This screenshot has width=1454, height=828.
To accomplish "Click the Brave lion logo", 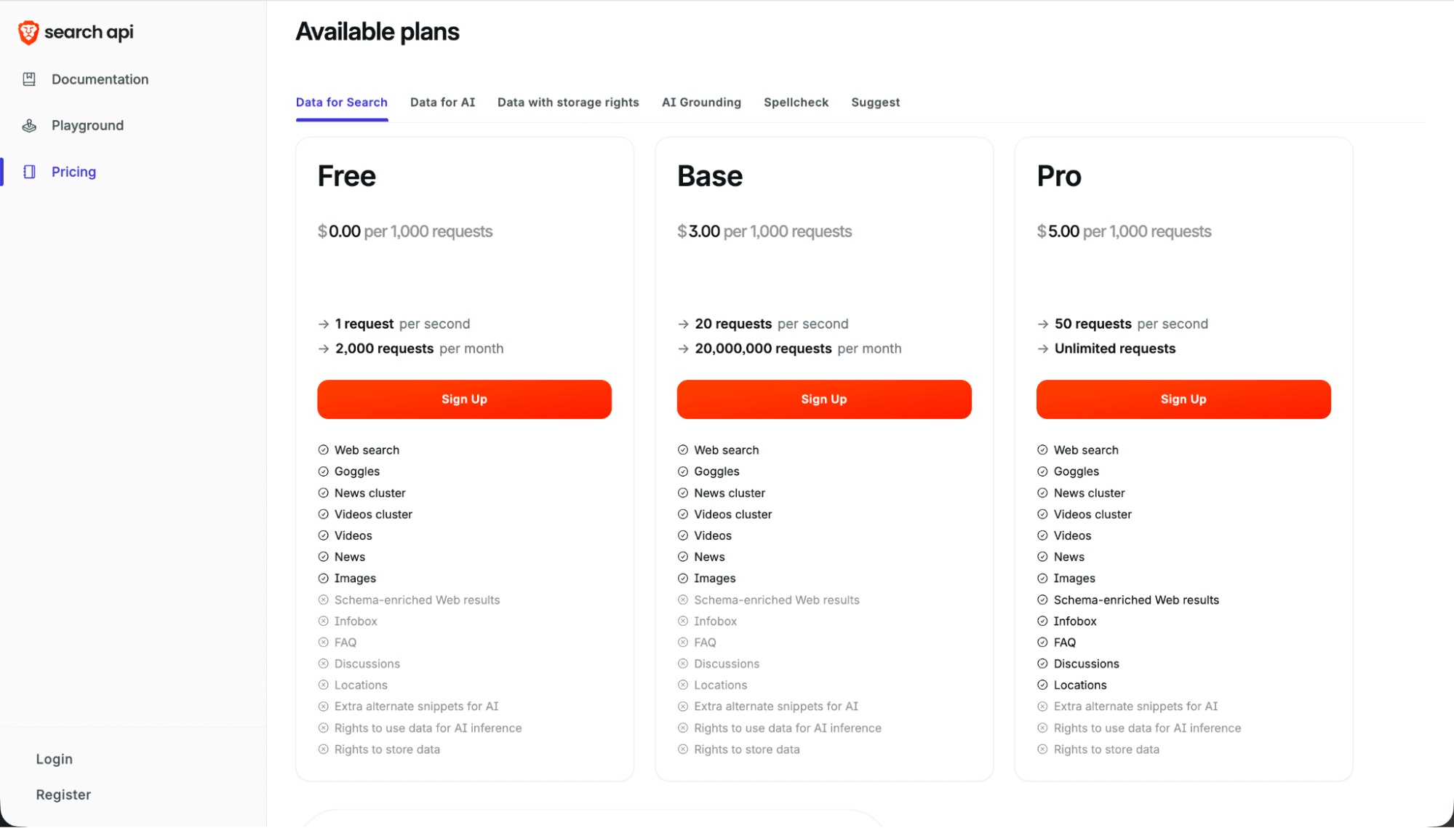I will (x=29, y=32).
